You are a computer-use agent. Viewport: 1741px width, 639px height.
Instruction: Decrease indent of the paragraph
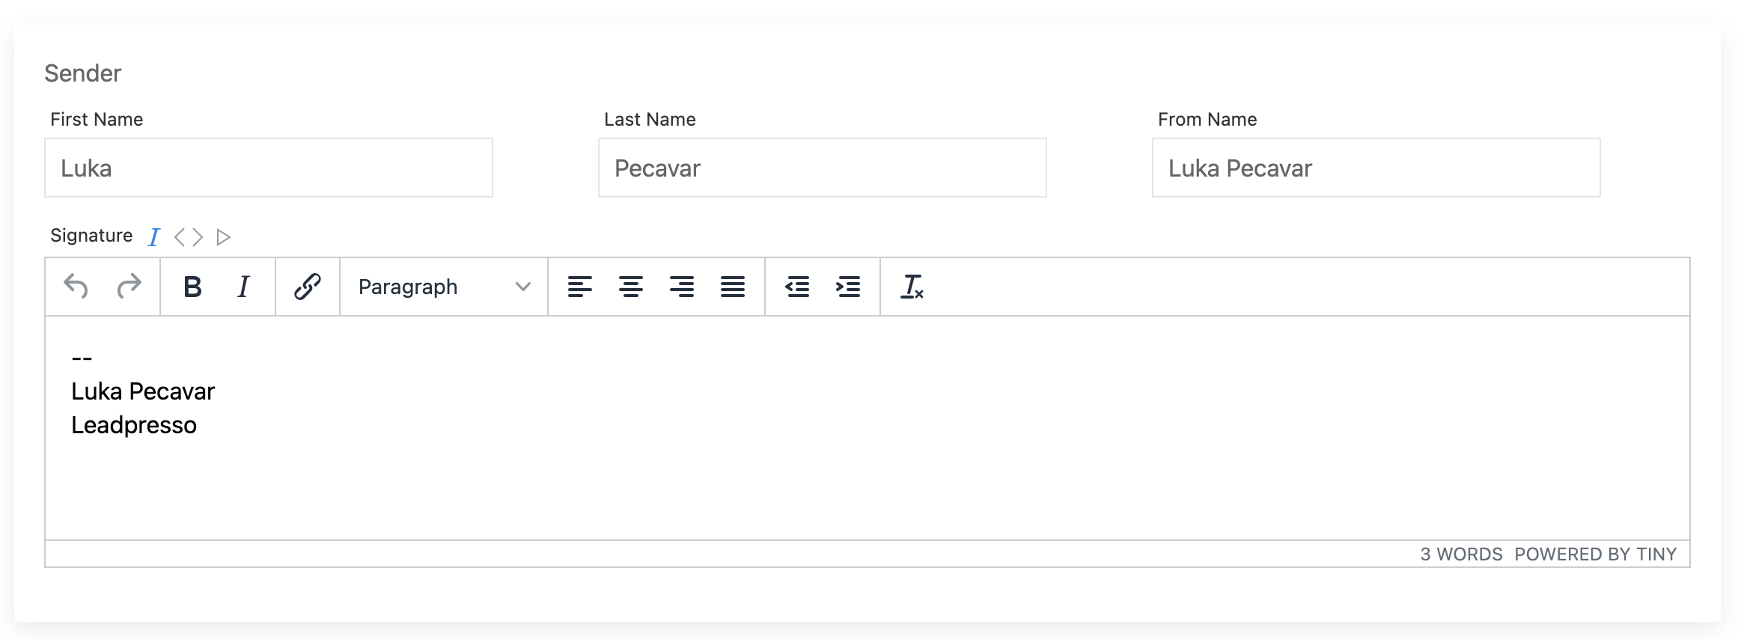(x=797, y=287)
